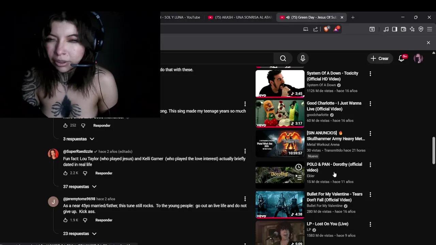Open more options for the Toxicity video
Viewport: 436px width, 245px height.
pyautogui.click(x=370, y=73)
